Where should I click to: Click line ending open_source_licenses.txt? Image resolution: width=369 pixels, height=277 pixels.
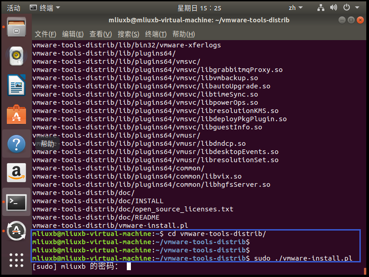tap(133, 209)
